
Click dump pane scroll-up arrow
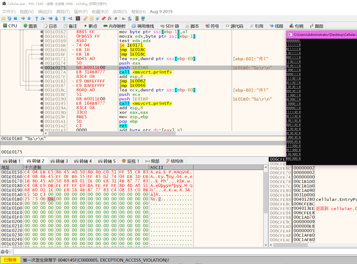(x=266, y=167)
